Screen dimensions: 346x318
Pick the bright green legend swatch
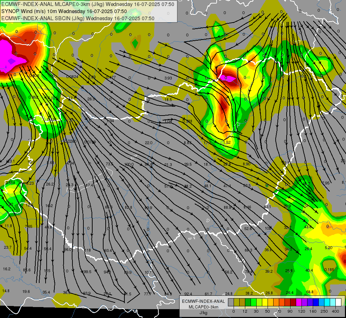254,302
